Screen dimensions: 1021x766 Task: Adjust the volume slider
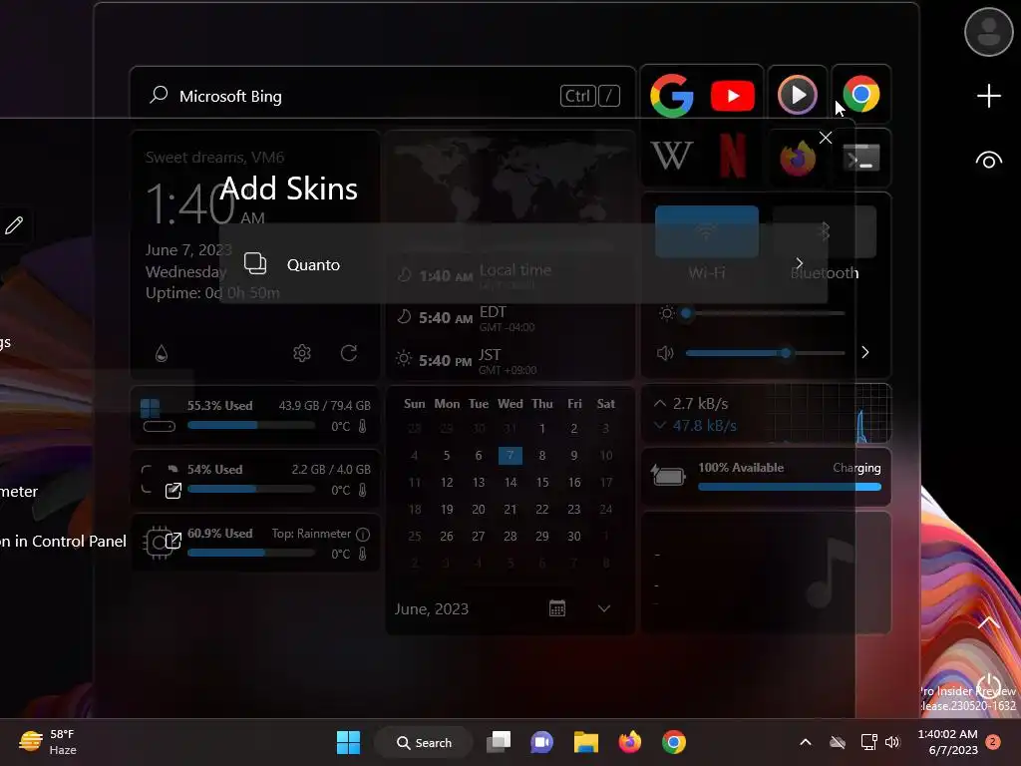[765, 353]
